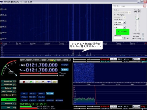Click the Frequency ppm input field

pyautogui.click(x=119, y=38)
